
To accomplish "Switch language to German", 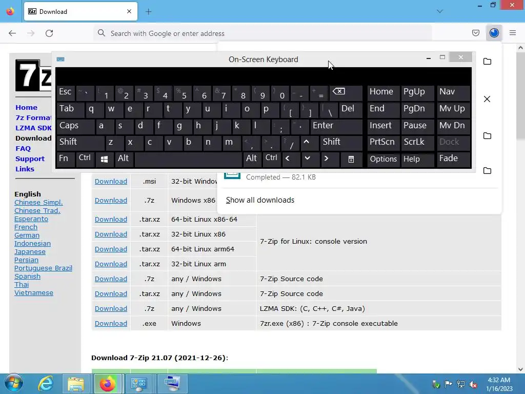I will click(x=27, y=235).
